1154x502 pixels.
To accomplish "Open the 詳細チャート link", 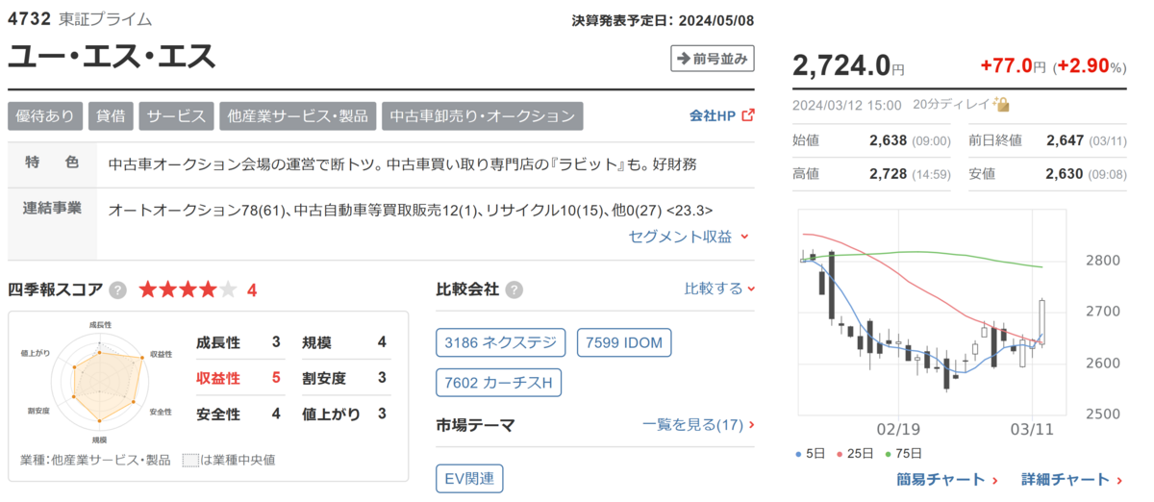I will [x=1072, y=479].
